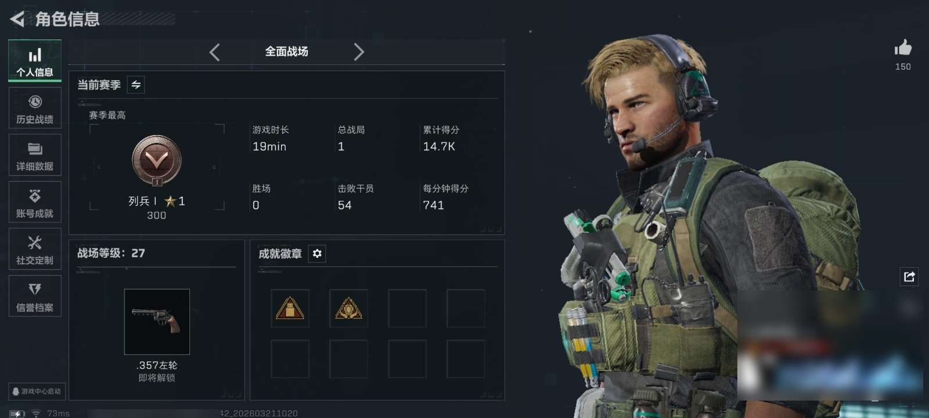The width and height of the screenshot is (929, 418).
Task: Open the 成就徽章 settings gear
Action: [x=317, y=254]
